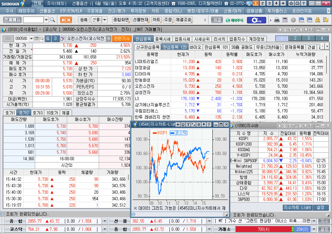Open settings gear icon in main toolbar
This screenshot has height=234, width=332.
tap(293, 20)
